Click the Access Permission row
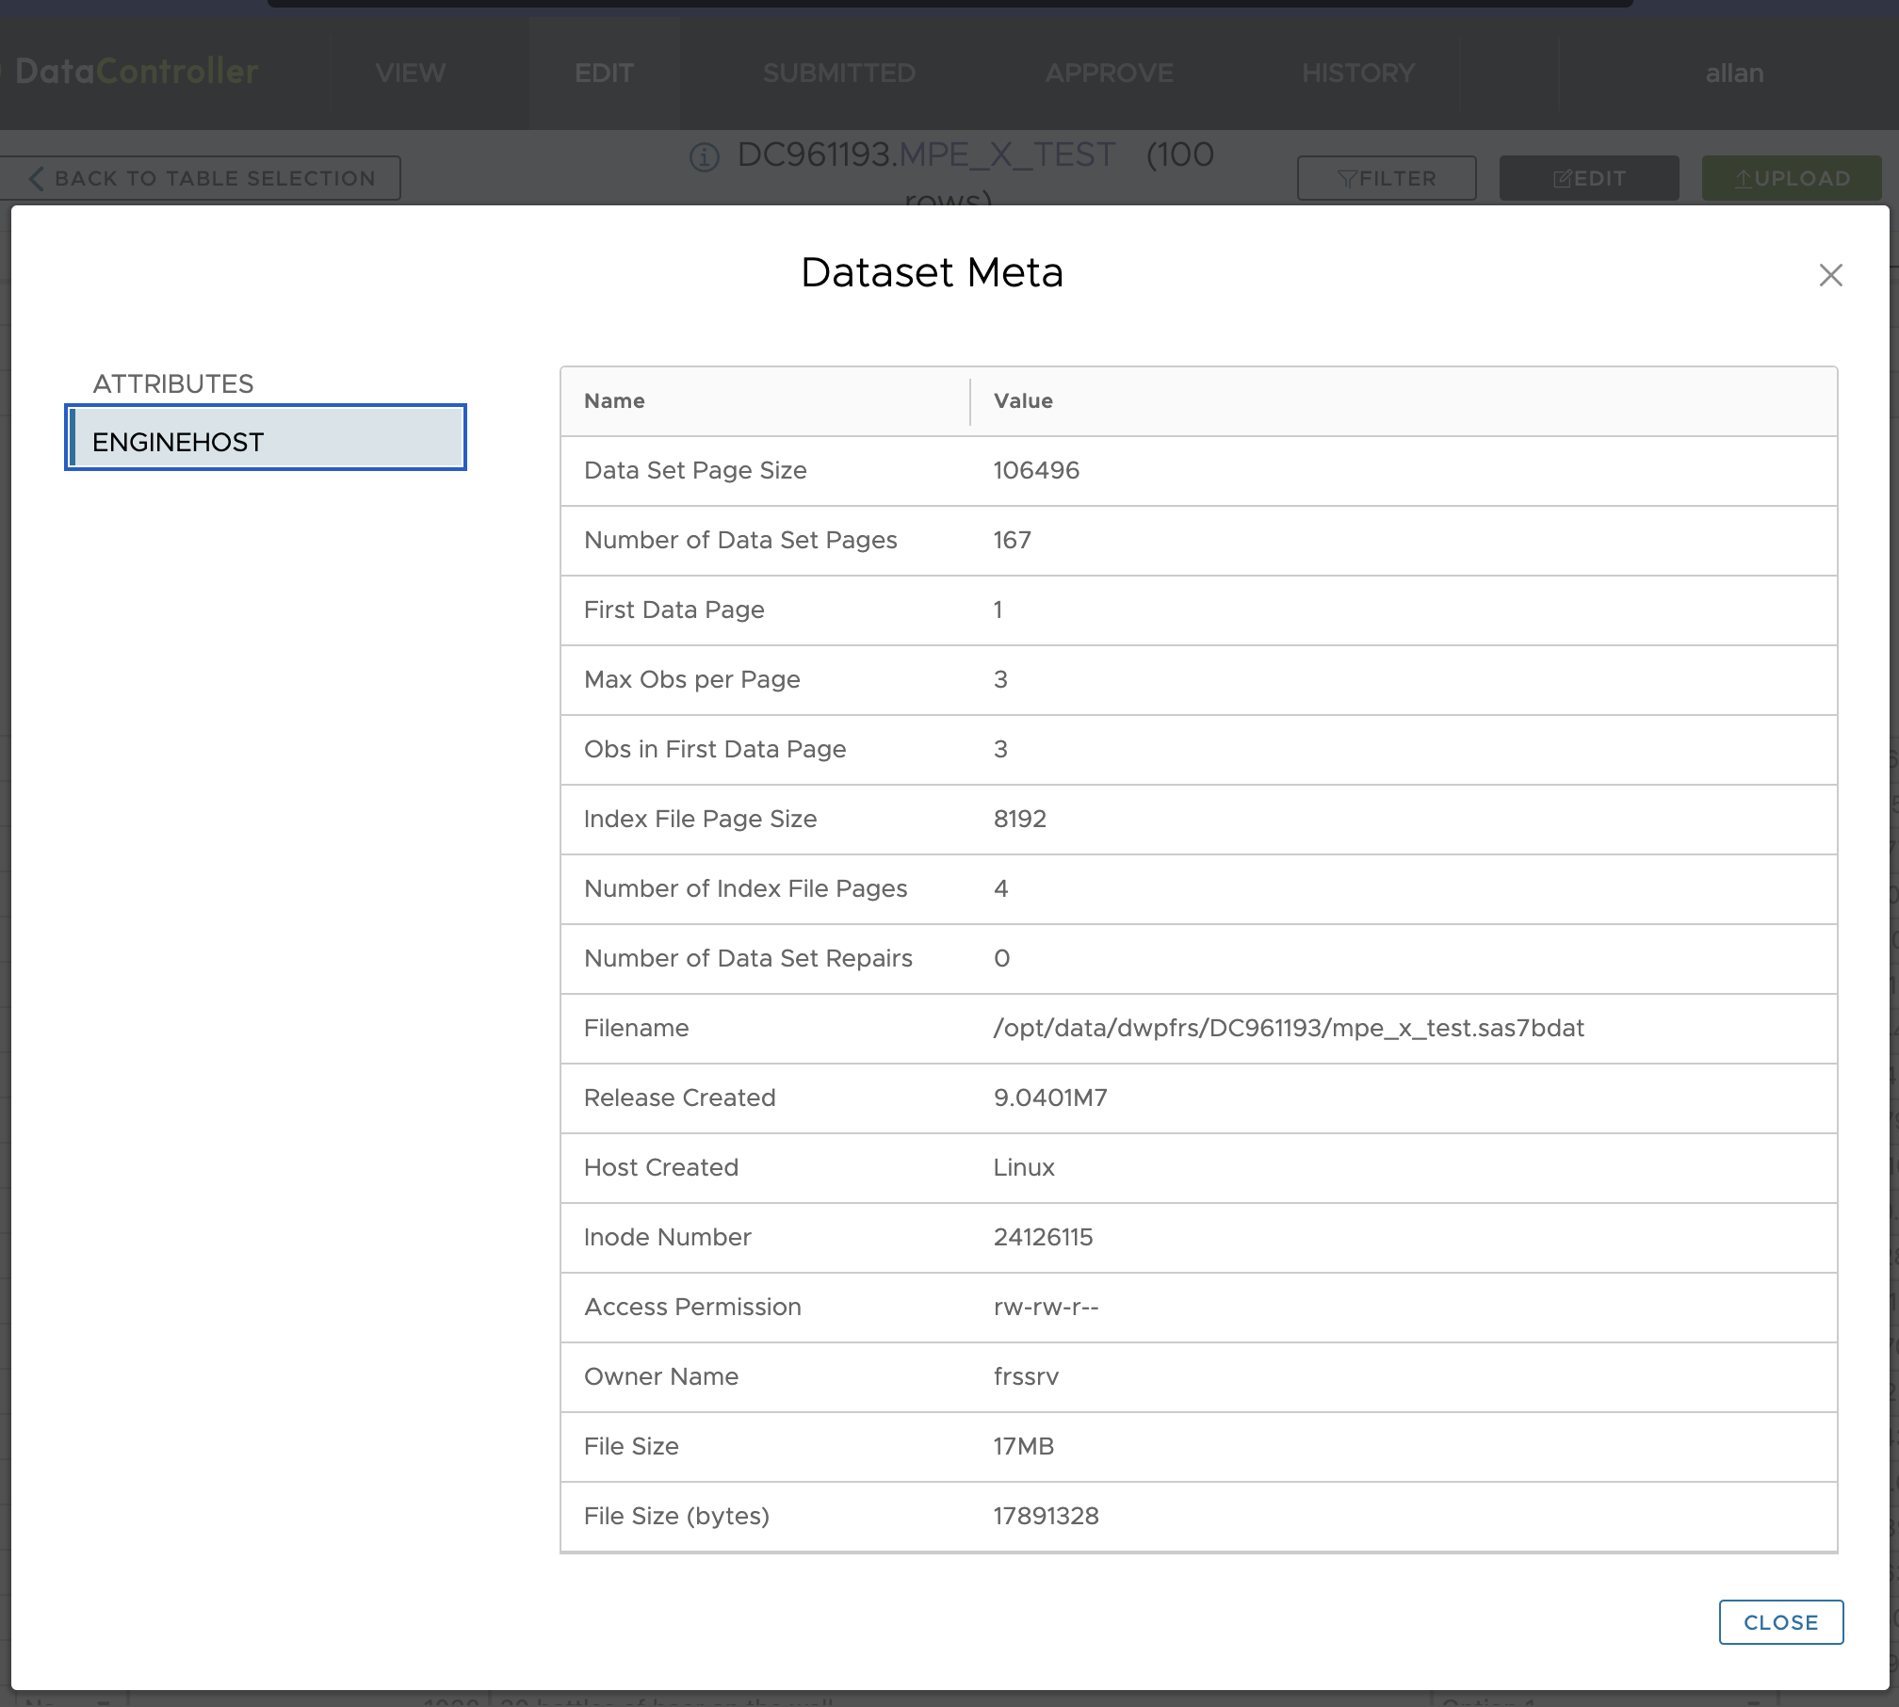This screenshot has width=1899, height=1707. coord(692,1307)
